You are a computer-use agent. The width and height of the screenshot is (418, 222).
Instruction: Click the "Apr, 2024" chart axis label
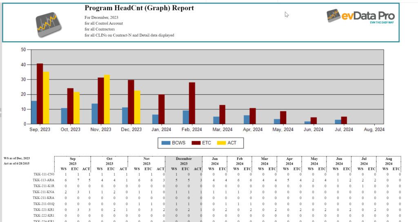253,129
